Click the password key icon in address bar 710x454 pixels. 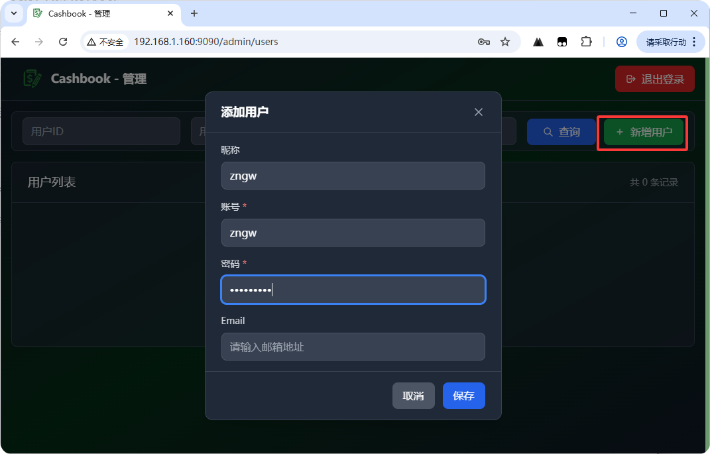[483, 42]
